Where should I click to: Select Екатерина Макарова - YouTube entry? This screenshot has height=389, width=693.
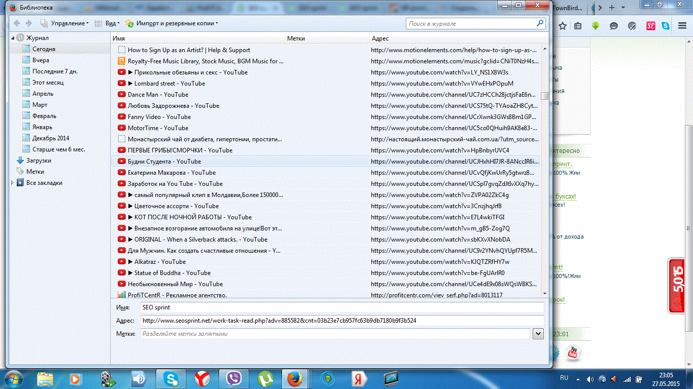326,173
